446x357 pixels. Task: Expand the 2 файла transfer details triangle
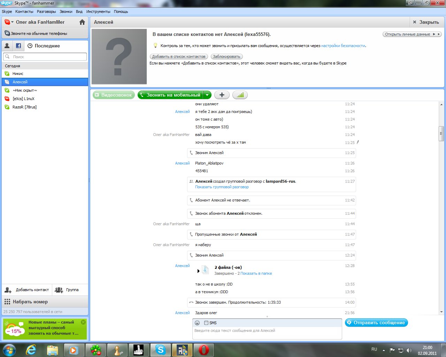[x=199, y=271]
